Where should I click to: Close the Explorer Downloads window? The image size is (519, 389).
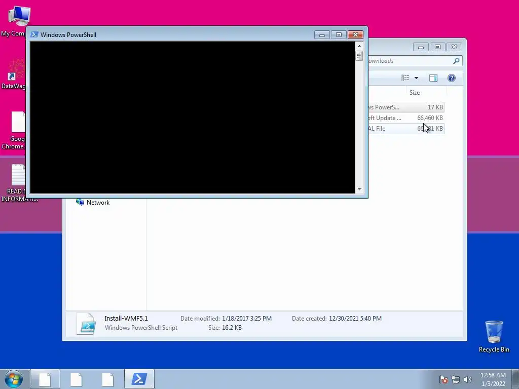pyautogui.click(x=455, y=47)
